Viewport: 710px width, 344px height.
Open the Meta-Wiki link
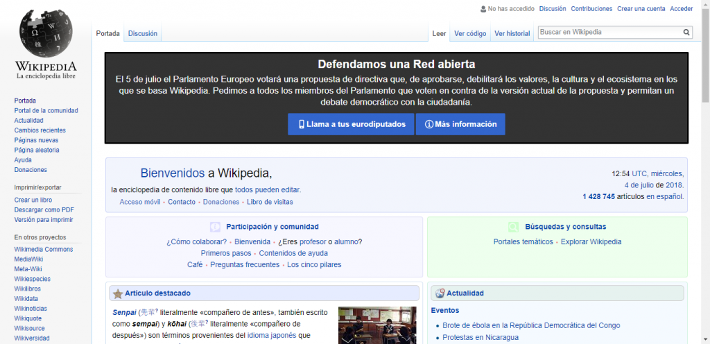coord(28,269)
